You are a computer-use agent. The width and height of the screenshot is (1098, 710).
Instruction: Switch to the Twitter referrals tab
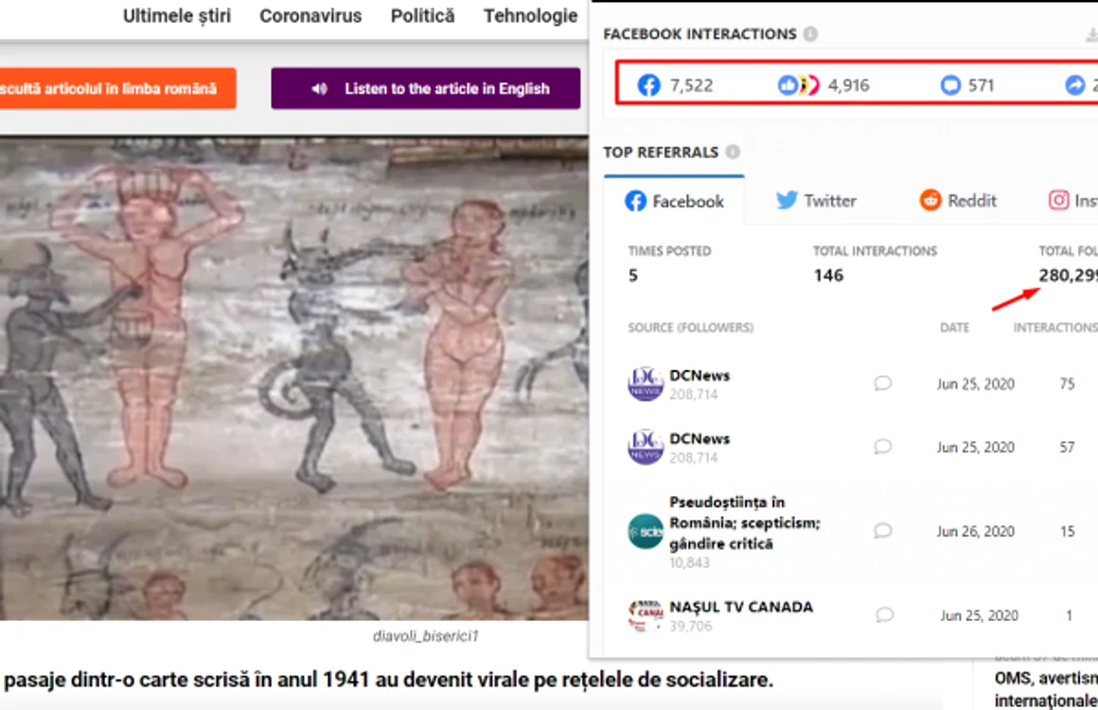tap(816, 201)
